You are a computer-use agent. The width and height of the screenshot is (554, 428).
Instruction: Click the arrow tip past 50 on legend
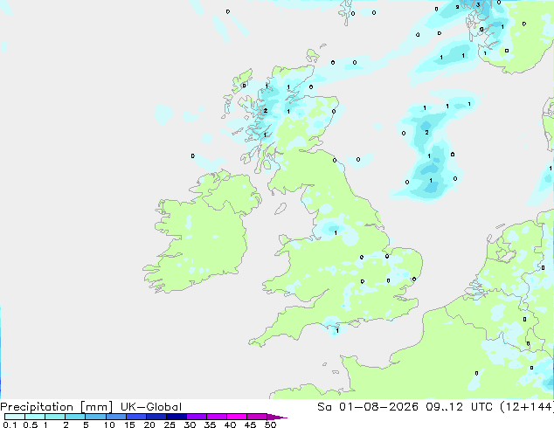coord(279,417)
